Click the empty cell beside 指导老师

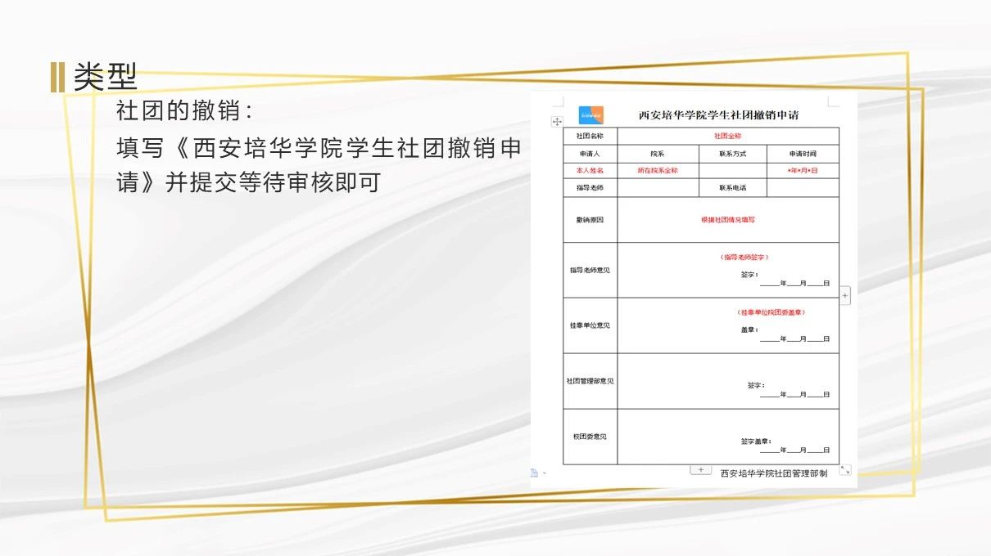(x=658, y=188)
